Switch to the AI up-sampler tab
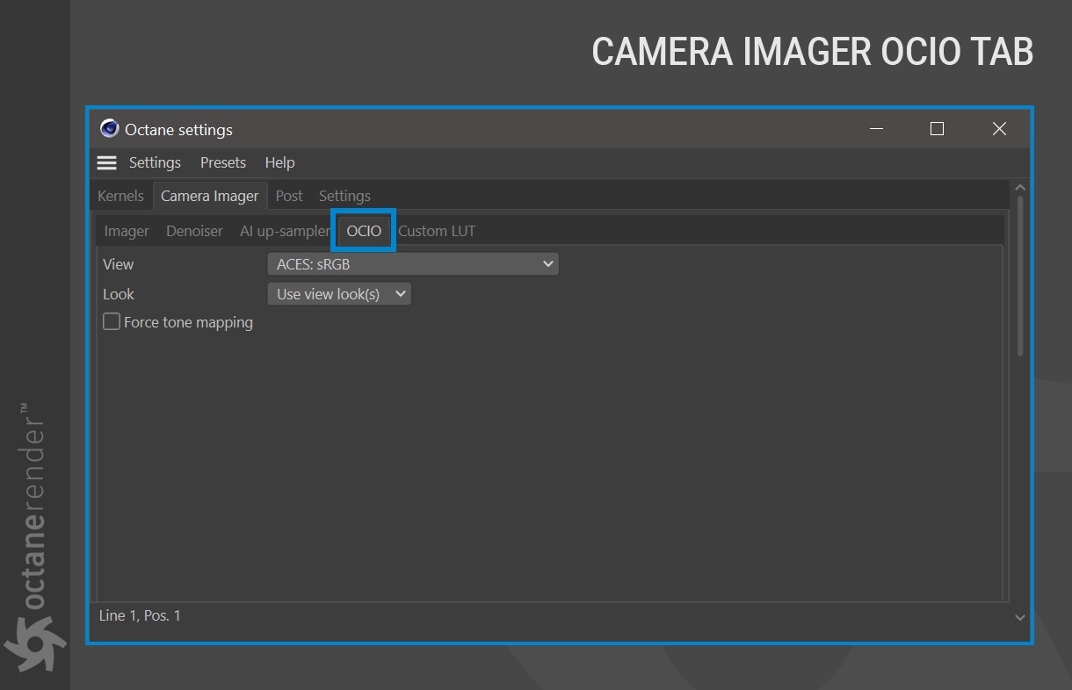 tap(285, 231)
